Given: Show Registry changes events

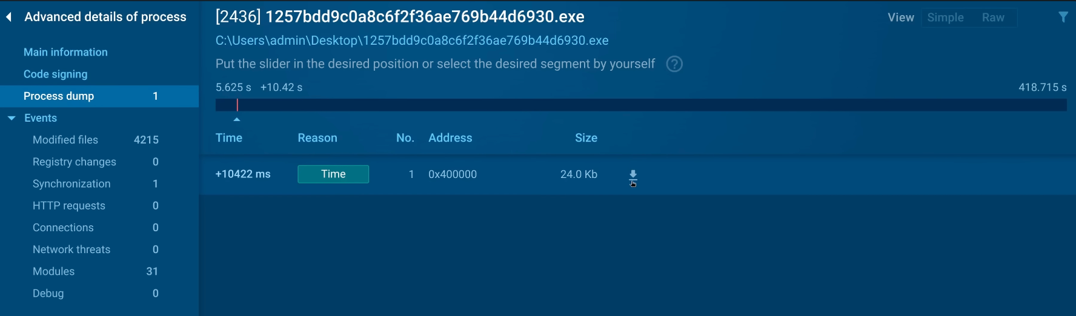Looking at the screenshot, I should click(x=75, y=162).
